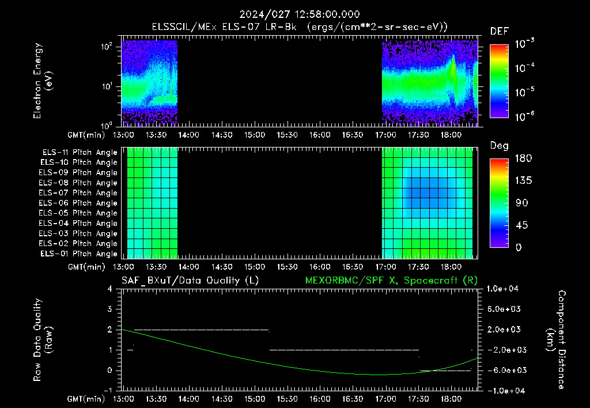Screen dimensions: 590x408
Task: Click the blue low pitch angle region near 17:45
Action: point(429,192)
